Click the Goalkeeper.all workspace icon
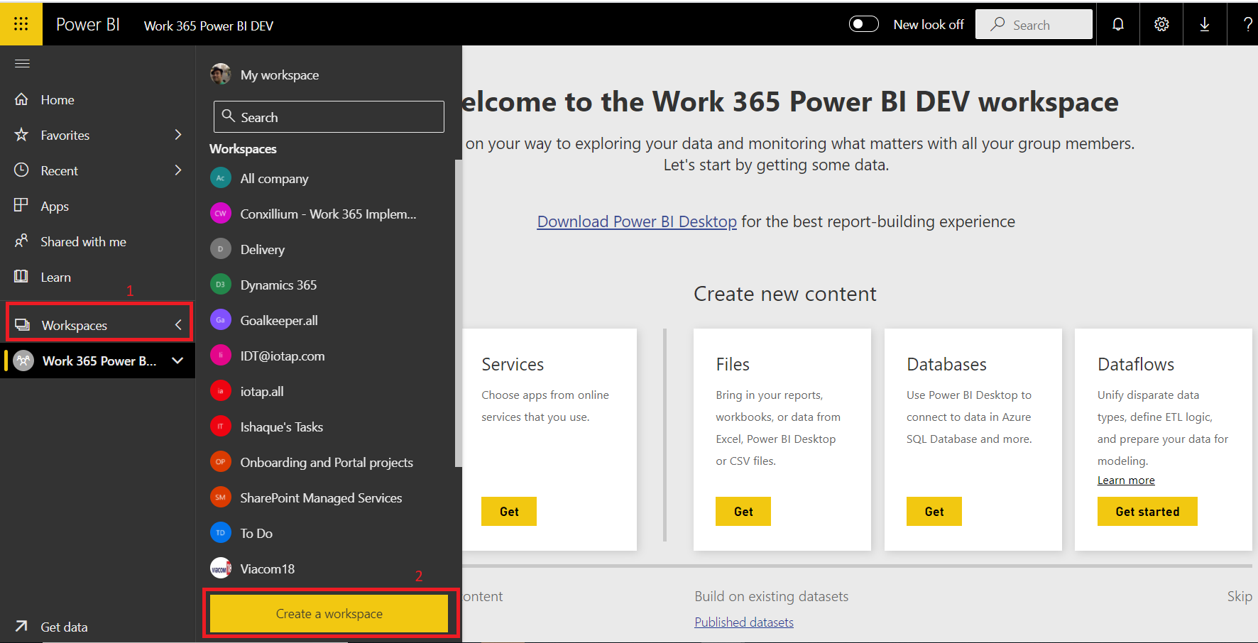The width and height of the screenshot is (1258, 643). (x=221, y=320)
